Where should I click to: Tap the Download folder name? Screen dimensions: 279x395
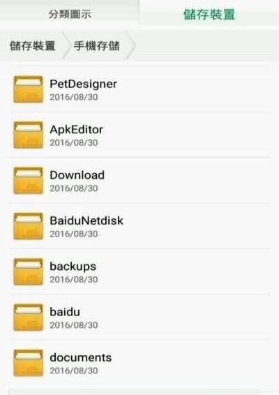pyautogui.click(x=77, y=175)
